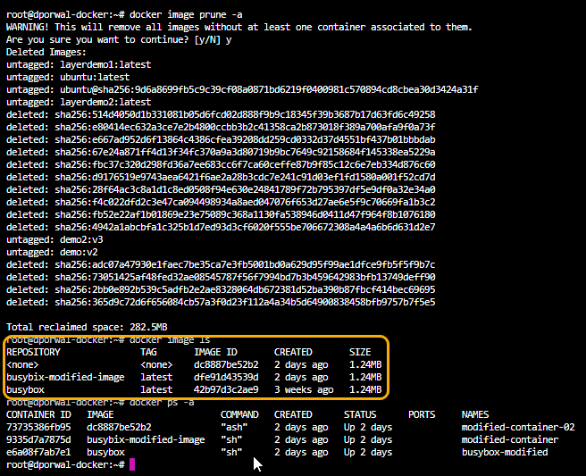
Task: Click 'Total reclaimed space: 282.5MB' line
Action: pyautogui.click(x=87, y=327)
